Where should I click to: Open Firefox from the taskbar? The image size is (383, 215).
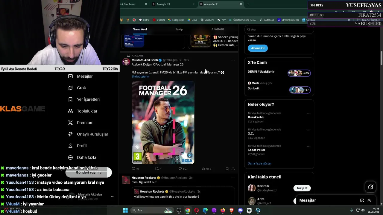click(x=223, y=210)
